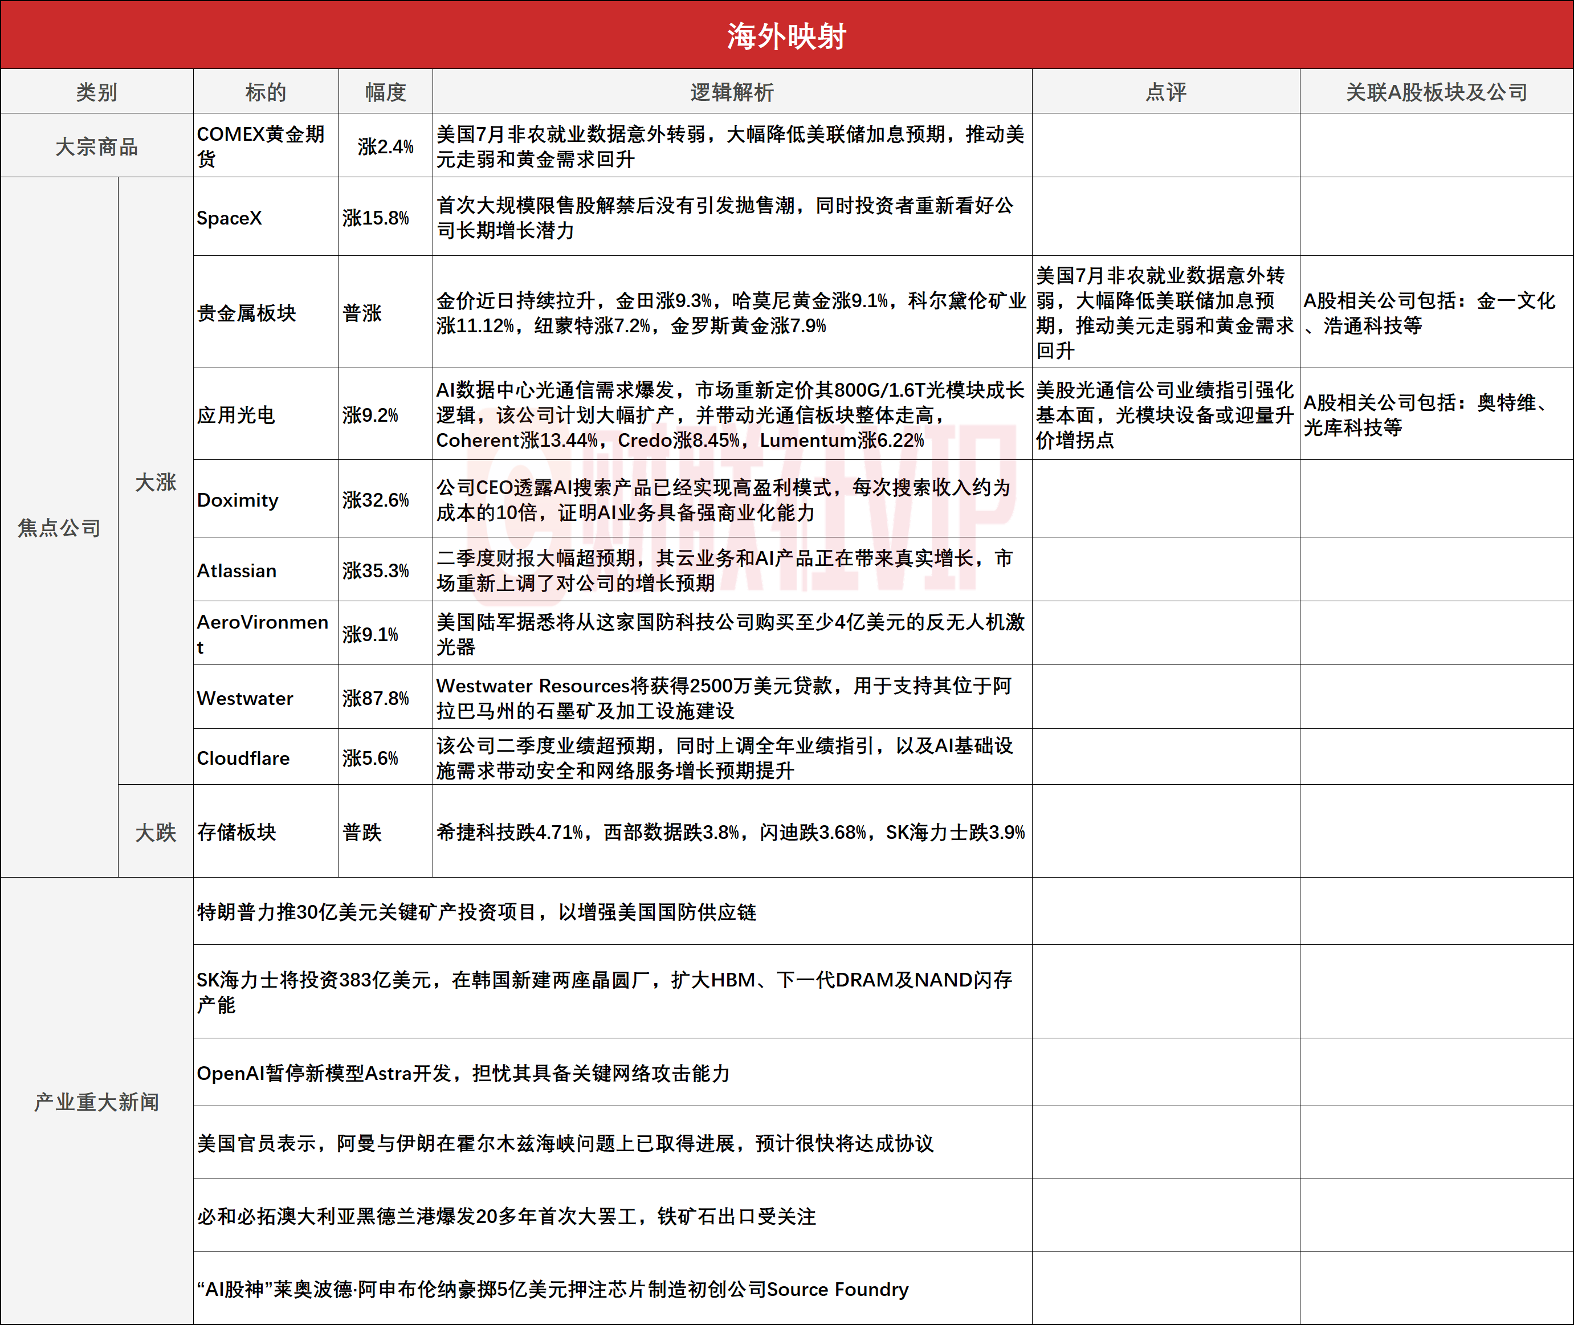Screen dimensions: 1574x1325
Task: Click the COMEX黄金期货 cell
Action: click(x=266, y=146)
